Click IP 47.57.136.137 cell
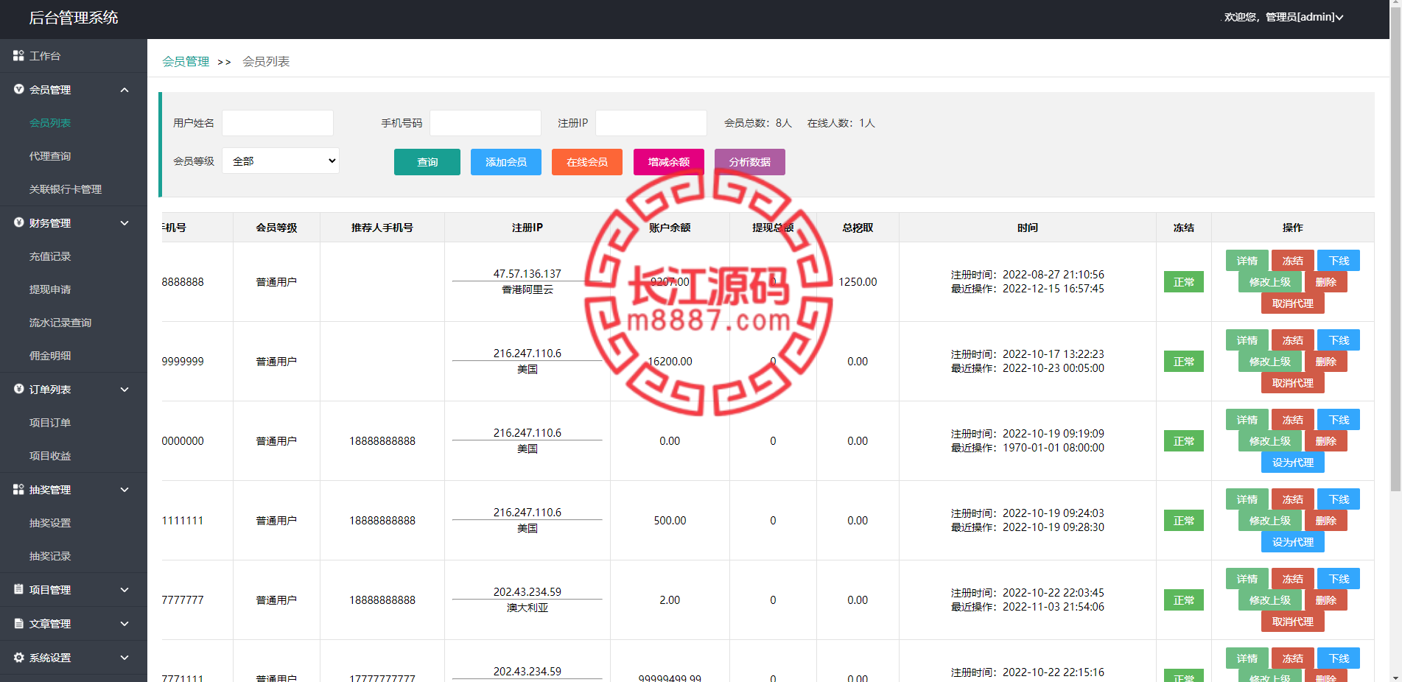Viewport: 1402px width, 682px height. pyautogui.click(x=527, y=274)
